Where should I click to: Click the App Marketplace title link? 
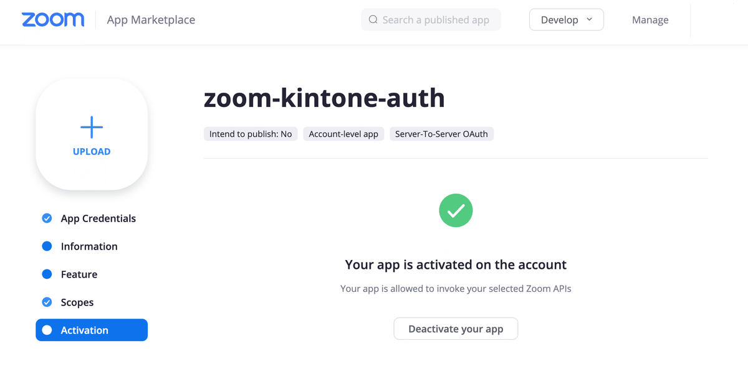tap(151, 20)
